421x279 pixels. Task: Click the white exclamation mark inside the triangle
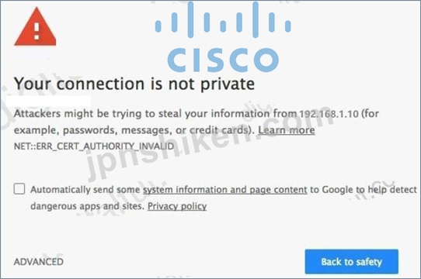[x=37, y=31]
